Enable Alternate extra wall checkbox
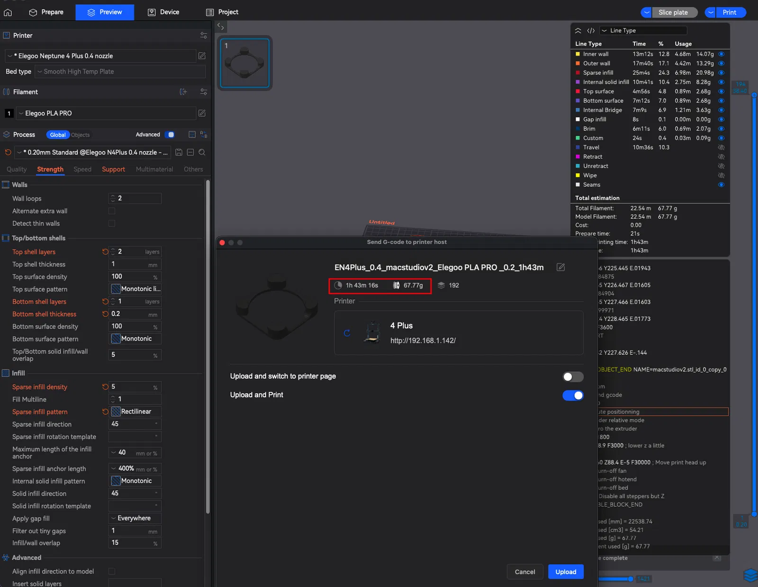 (112, 211)
